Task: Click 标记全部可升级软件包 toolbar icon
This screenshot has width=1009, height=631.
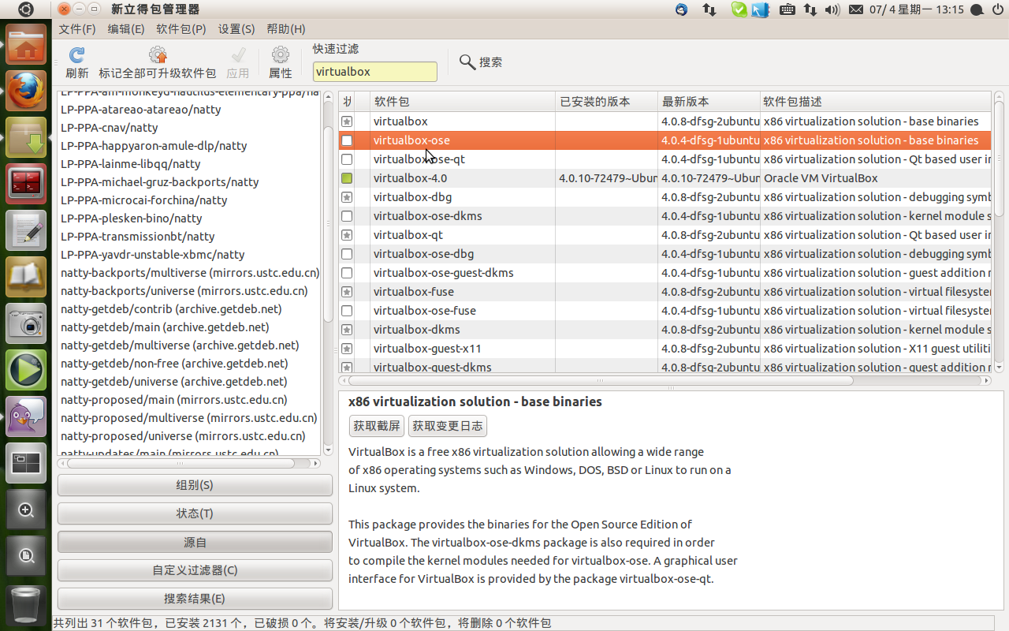Action: (x=158, y=55)
